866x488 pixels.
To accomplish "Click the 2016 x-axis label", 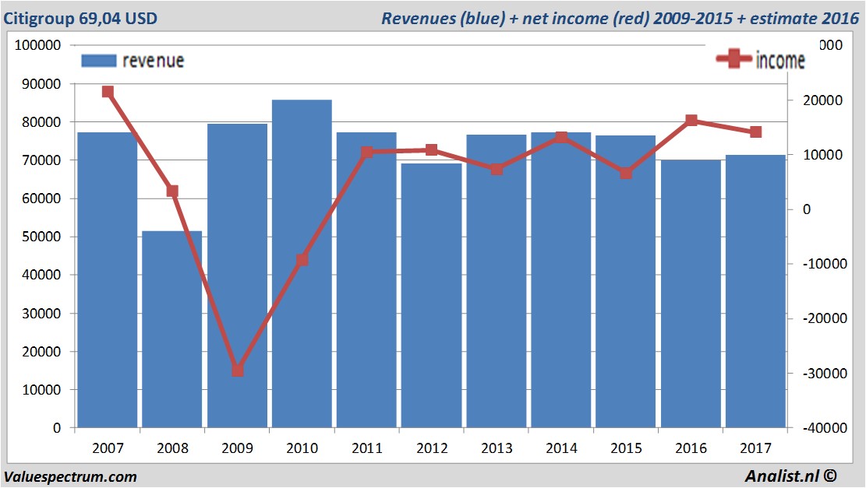I will 691,448.
